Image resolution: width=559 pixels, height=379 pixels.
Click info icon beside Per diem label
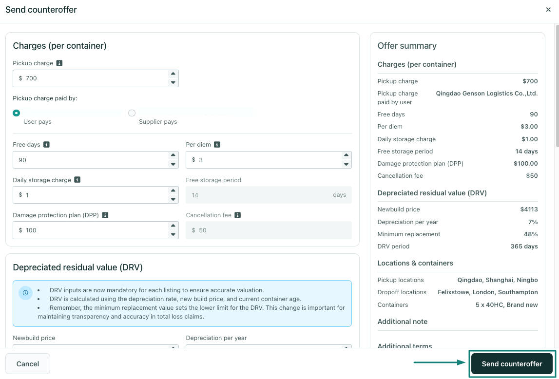217,145
